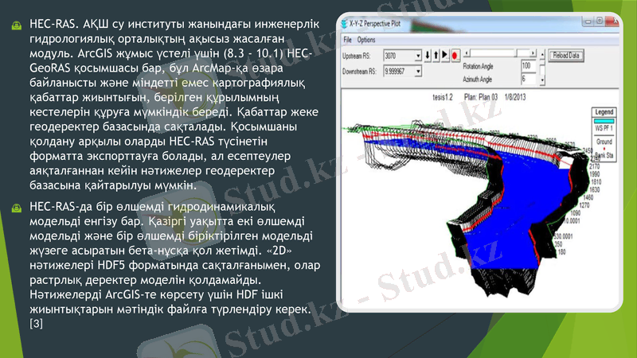
Task: Click the WS PF 1 cyan legend swatch
Action: (x=604, y=121)
